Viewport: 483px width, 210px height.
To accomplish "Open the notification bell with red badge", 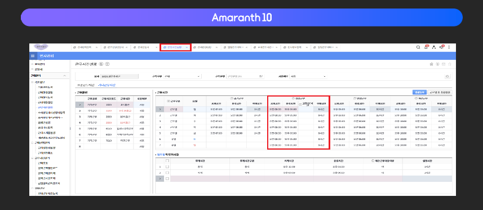I will pos(426,47).
